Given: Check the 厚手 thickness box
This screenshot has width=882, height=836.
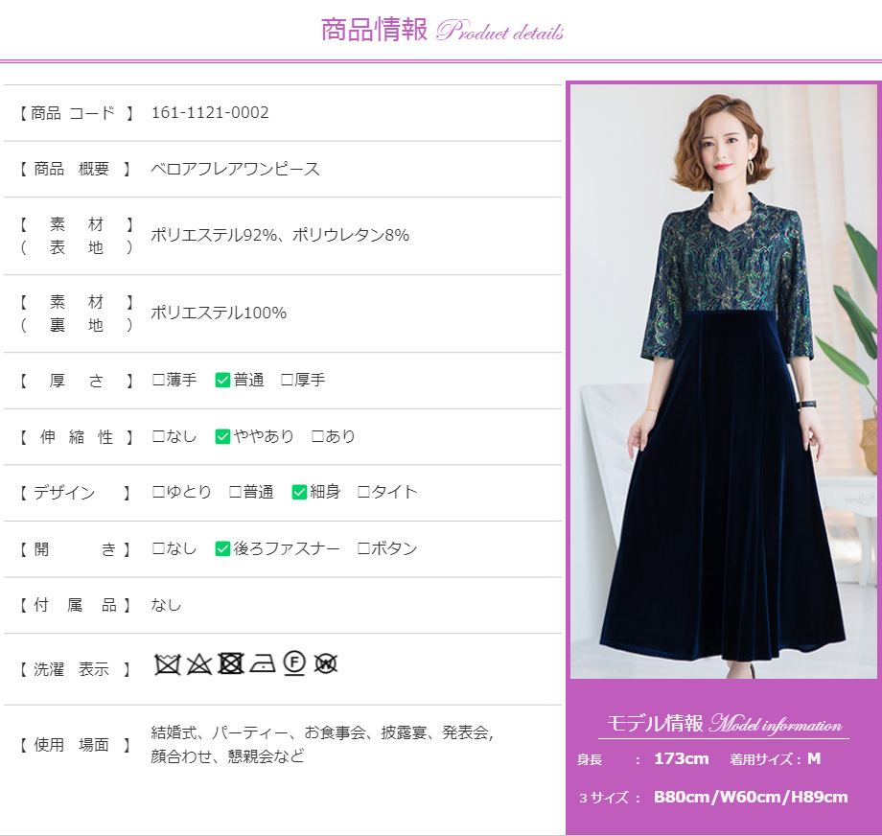Looking at the screenshot, I should coord(287,380).
